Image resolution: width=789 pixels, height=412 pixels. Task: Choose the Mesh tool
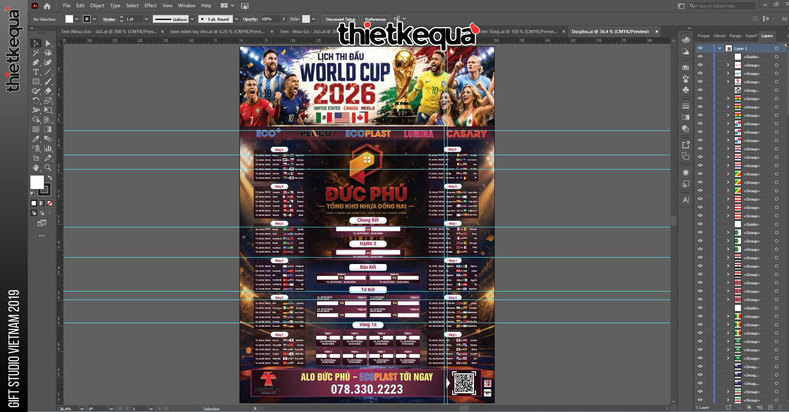[36, 129]
